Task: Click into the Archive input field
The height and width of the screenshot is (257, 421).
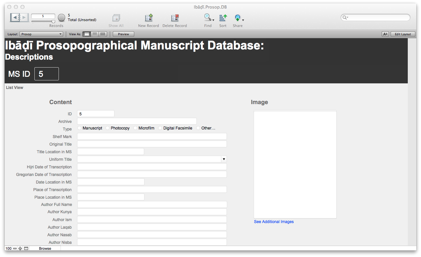Action: (137, 121)
